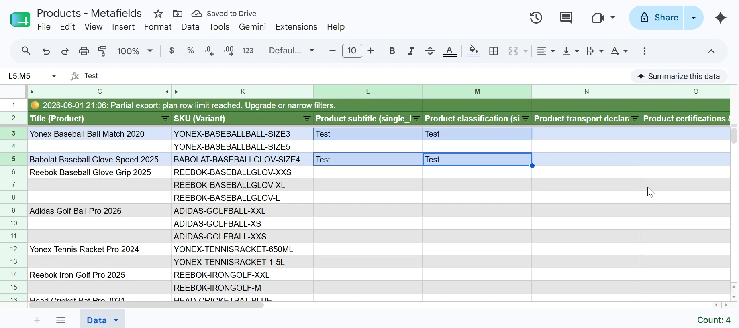Toggle bold formatting
The width and height of the screenshot is (739, 328).
392,51
